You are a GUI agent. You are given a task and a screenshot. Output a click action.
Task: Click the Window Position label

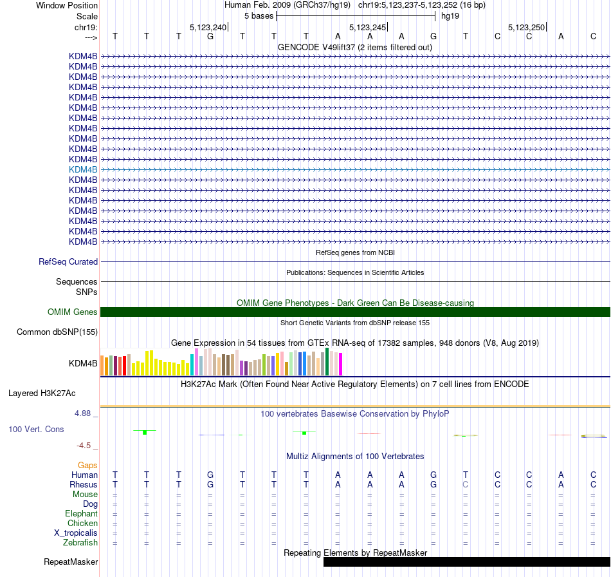[67, 5]
